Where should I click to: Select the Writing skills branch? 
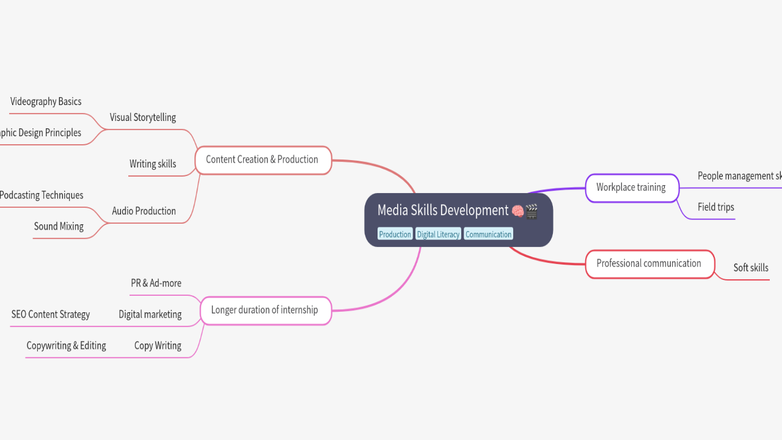coord(153,164)
